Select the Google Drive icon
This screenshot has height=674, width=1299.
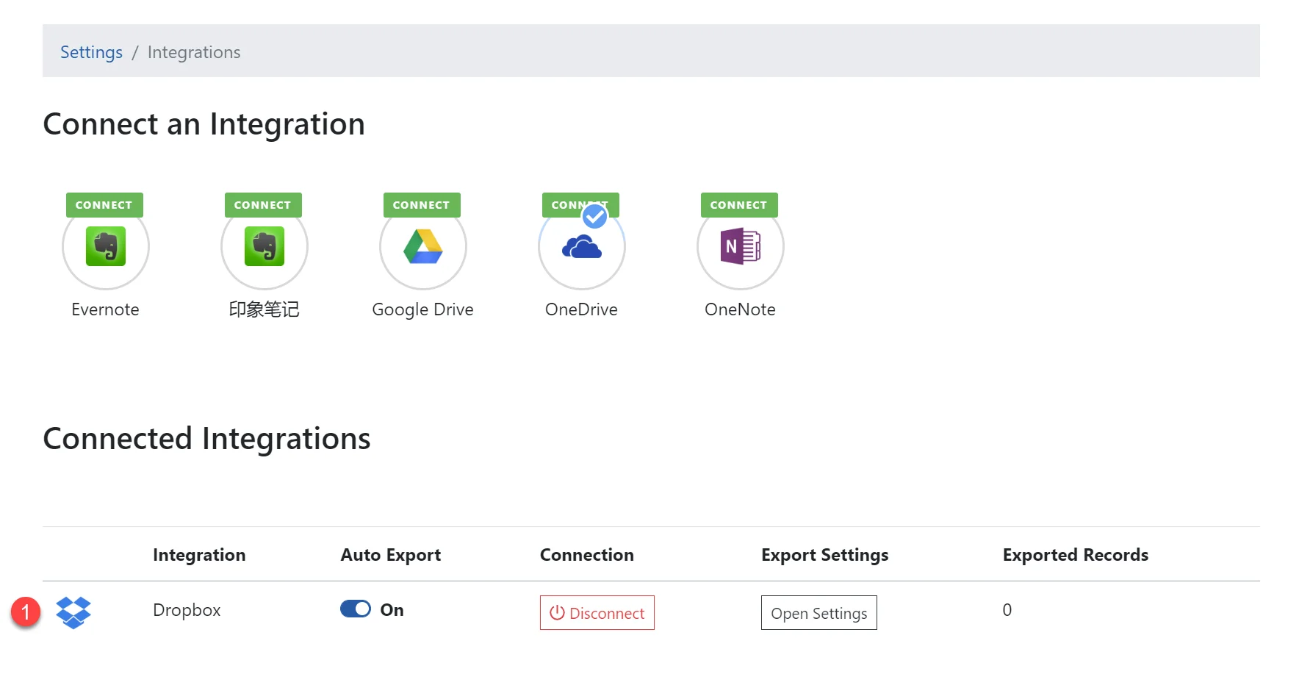click(423, 246)
